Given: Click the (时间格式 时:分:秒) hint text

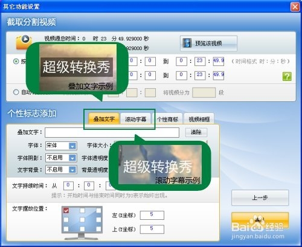Looking at the screenshot, I should (x=260, y=61).
